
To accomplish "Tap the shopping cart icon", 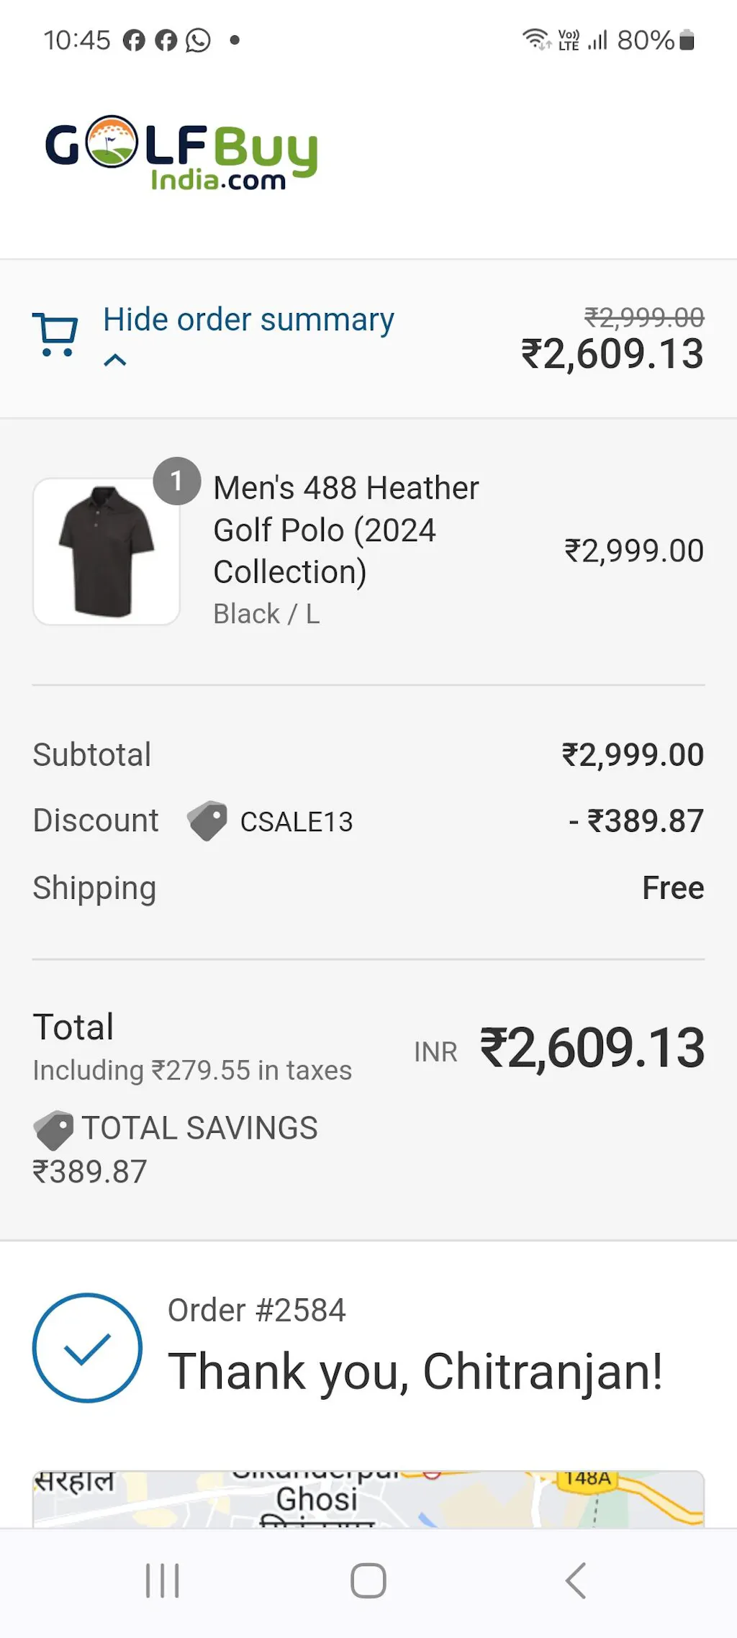I will pos(55,335).
